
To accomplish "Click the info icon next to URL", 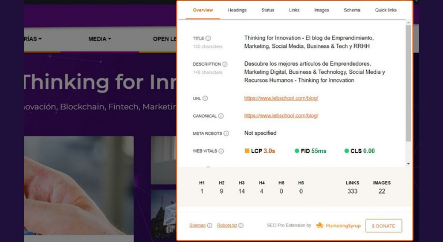I will (205, 99).
